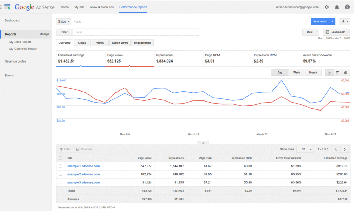Toggle the select-all checkbox in table header

pyautogui.click(x=60, y=158)
